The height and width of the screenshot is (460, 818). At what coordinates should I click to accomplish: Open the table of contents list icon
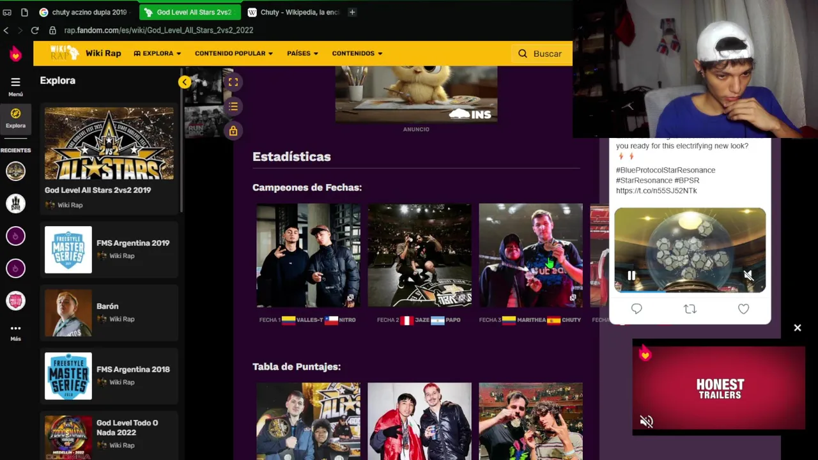(x=233, y=107)
